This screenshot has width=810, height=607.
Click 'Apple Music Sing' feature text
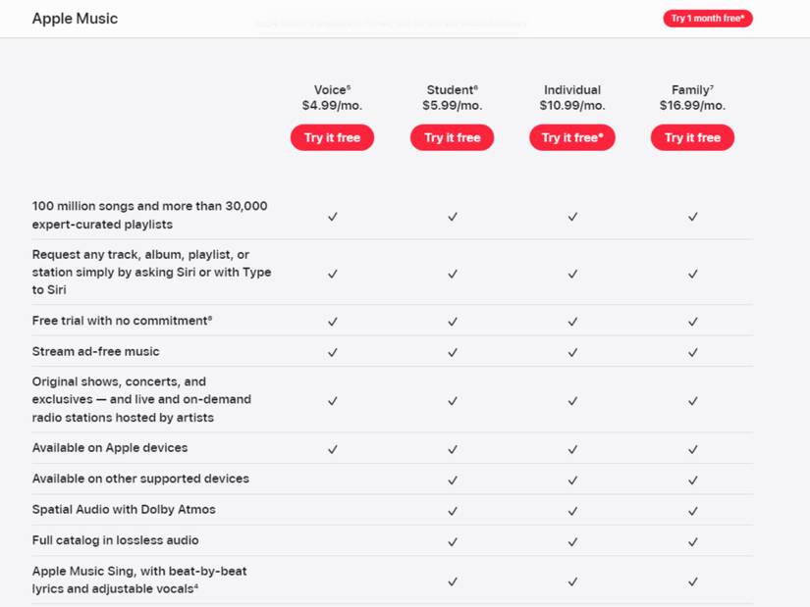pos(139,581)
